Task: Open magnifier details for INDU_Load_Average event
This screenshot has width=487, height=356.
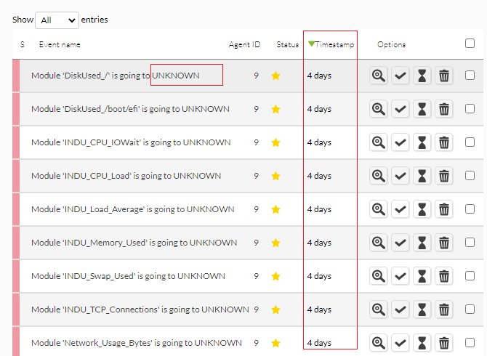Action: tap(378, 209)
